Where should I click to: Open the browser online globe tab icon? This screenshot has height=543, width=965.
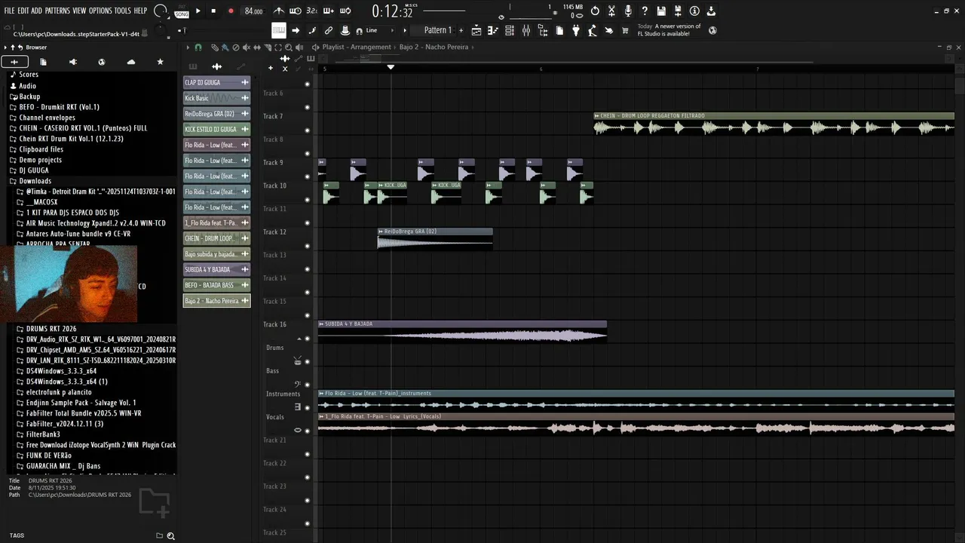click(x=102, y=62)
